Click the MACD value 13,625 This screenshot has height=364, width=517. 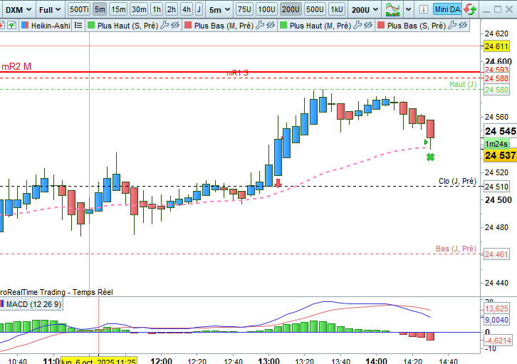pos(496,308)
